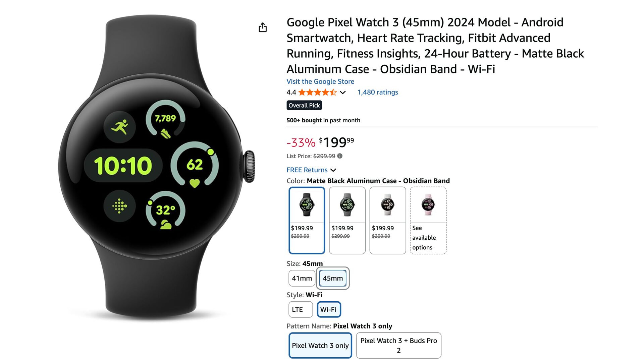Pick the second gray band color swatch
This screenshot has height=362, width=644.
tap(347, 220)
